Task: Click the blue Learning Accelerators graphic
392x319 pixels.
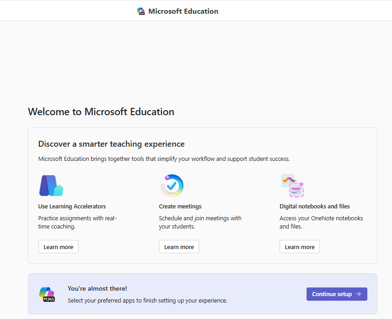Action: pos(50,186)
